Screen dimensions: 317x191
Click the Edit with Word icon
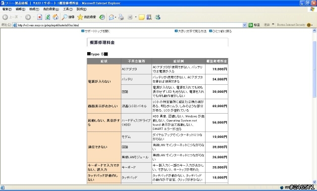(x=130, y=17)
